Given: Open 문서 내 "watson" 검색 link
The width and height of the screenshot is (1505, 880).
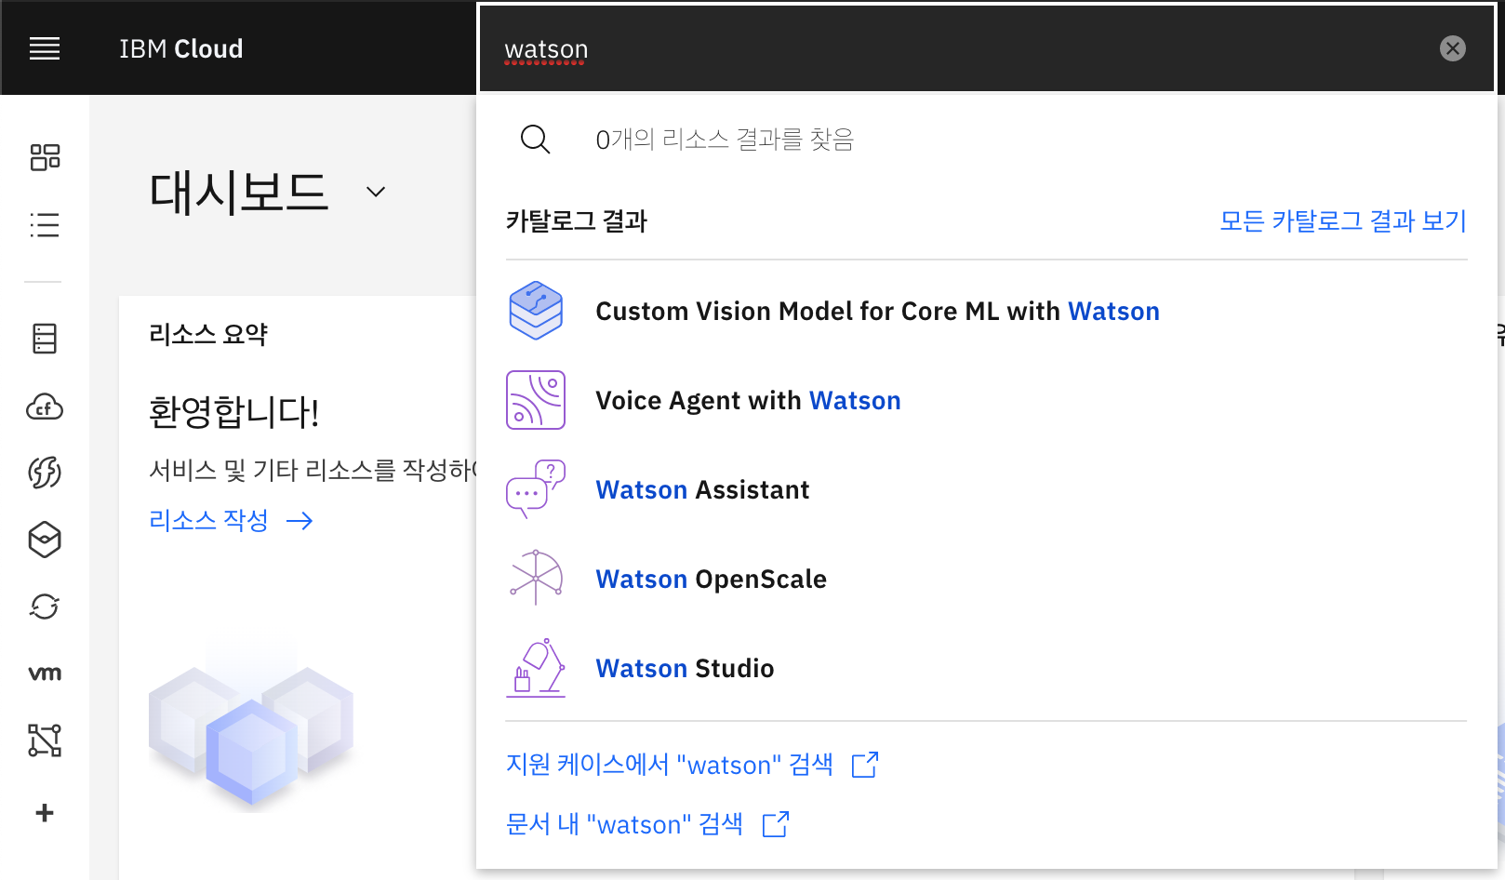Looking at the screenshot, I should pyautogui.click(x=624, y=824).
